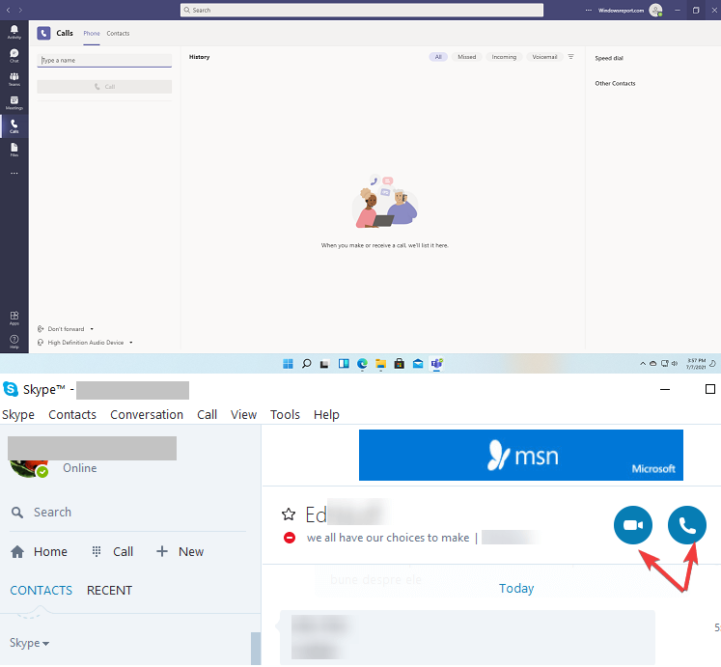Go to Home in Skype

39,551
